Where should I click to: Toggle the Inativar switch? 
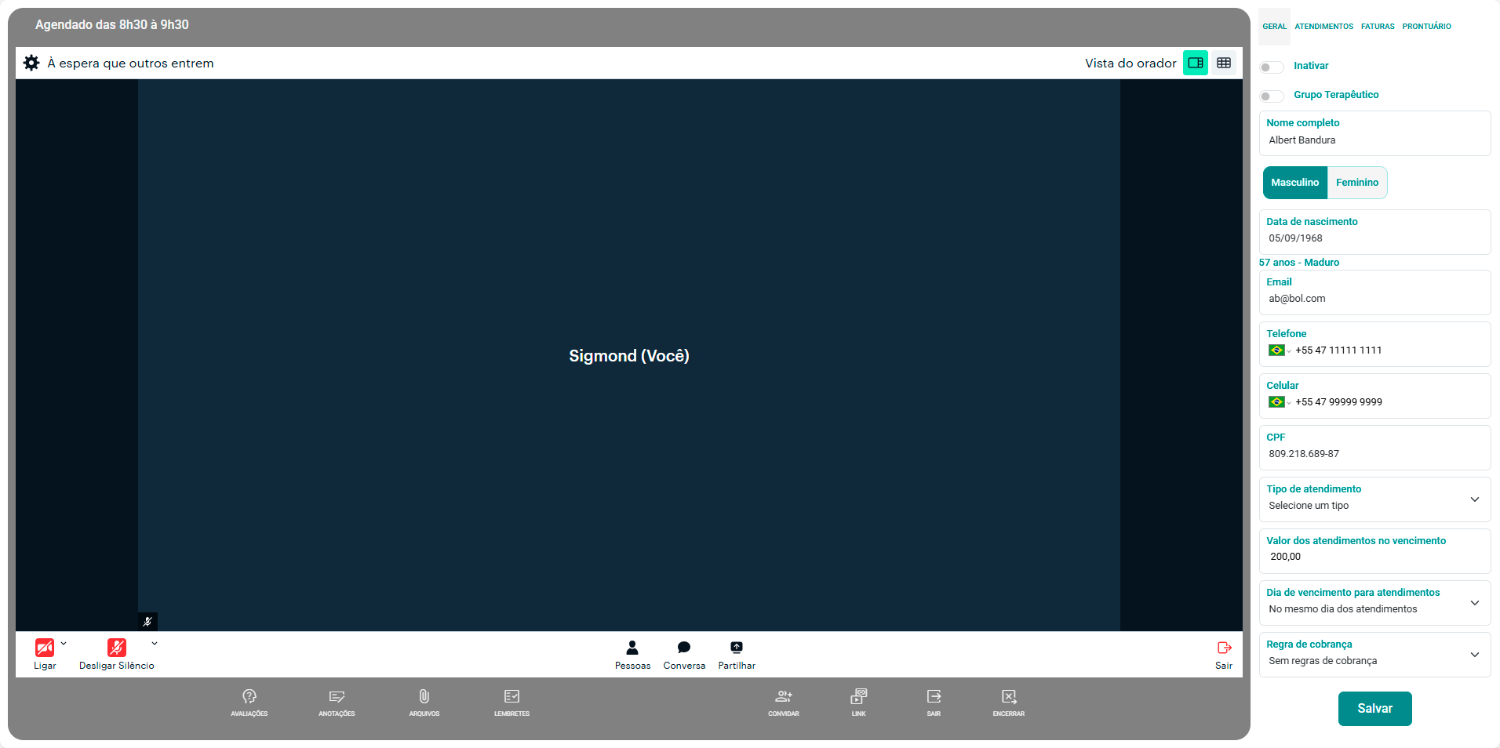click(1271, 67)
